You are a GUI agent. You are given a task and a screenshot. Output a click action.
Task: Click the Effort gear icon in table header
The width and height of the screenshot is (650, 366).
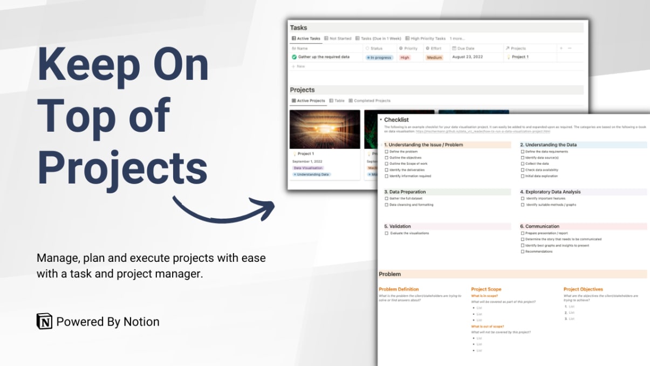pyautogui.click(x=427, y=48)
